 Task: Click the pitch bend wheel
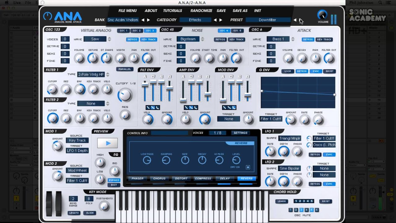49,203
